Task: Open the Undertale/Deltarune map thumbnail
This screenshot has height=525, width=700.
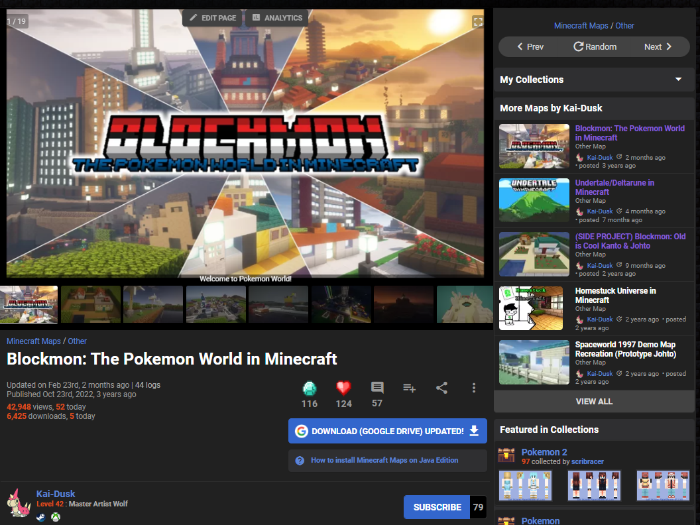Action: coord(534,199)
